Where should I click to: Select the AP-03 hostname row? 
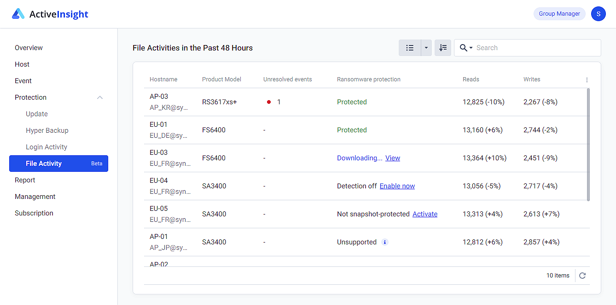coord(366,102)
